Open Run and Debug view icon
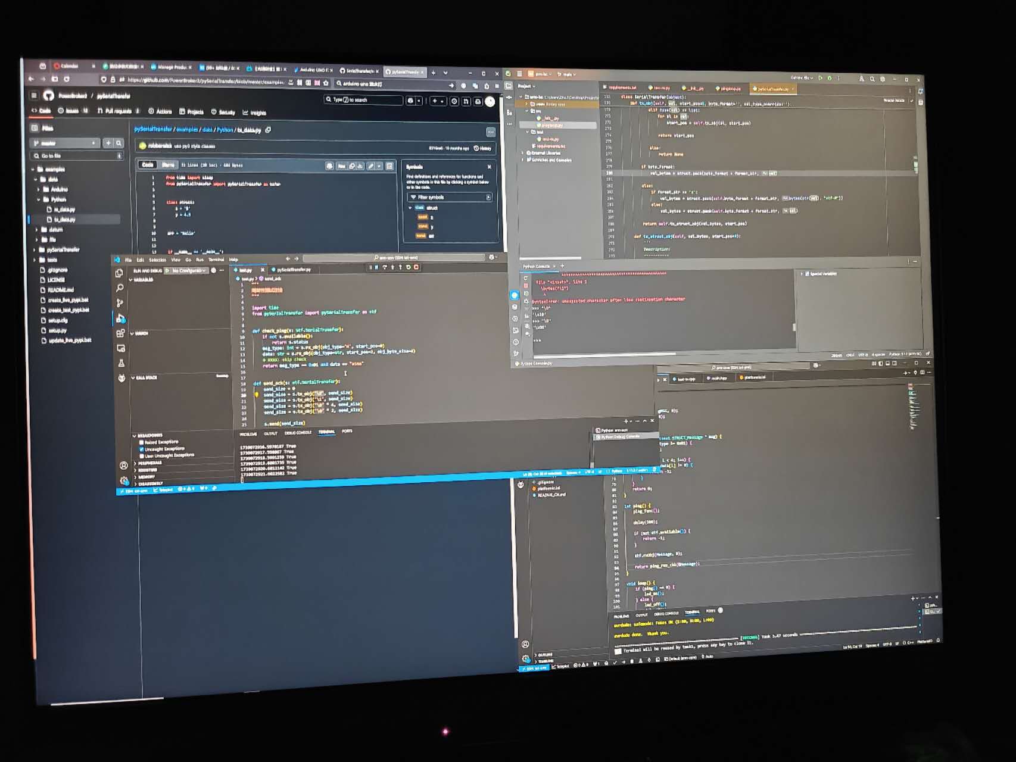The width and height of the screenshot is (1016, 762). pos(120,318)
